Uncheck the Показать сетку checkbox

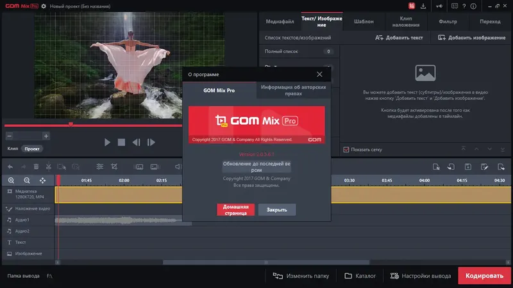[346, 150]
